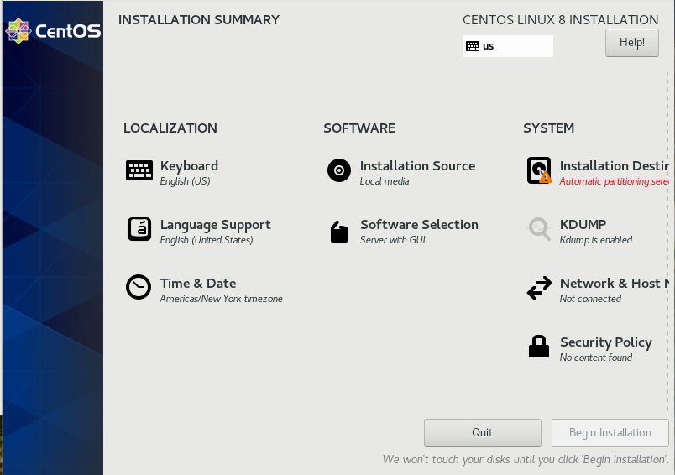Click the Software Selection package icon

(339, 232)
